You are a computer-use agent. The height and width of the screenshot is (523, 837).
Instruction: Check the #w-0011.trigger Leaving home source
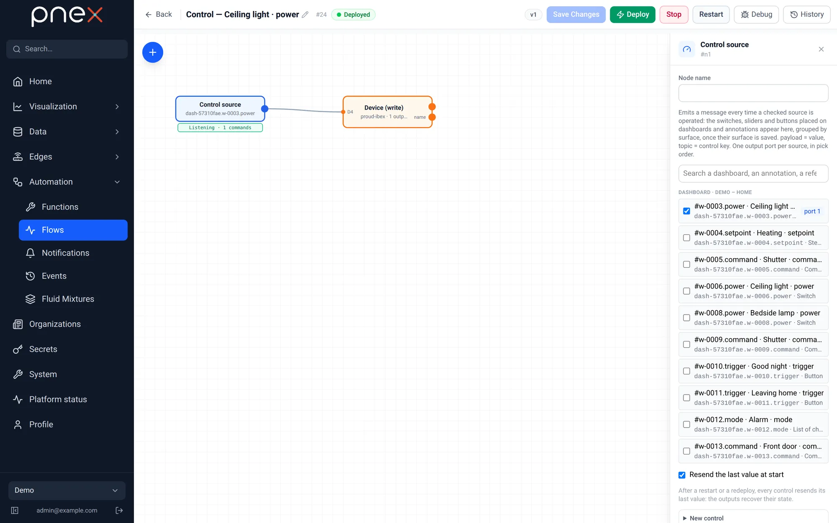[686, 398]
